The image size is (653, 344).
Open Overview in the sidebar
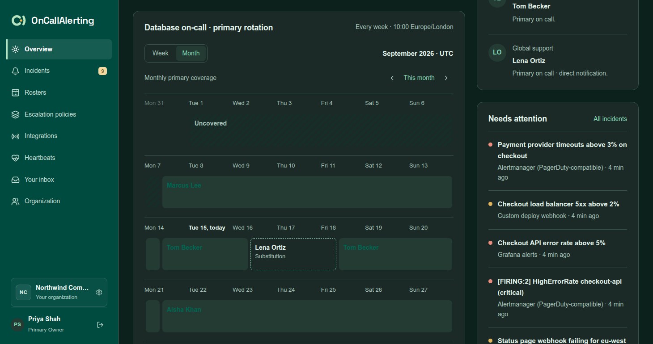point(59,49)
